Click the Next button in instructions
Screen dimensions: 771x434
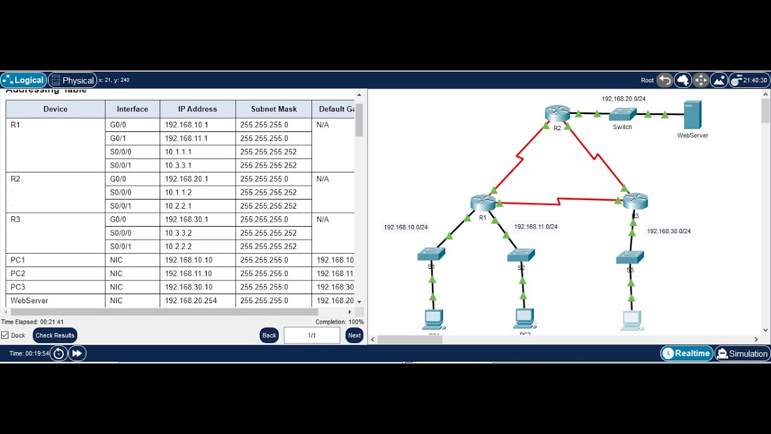(354, 335)
